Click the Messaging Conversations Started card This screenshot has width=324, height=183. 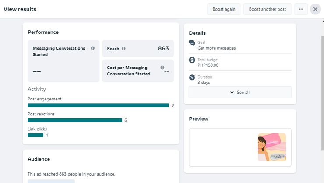tap(63, 61)
